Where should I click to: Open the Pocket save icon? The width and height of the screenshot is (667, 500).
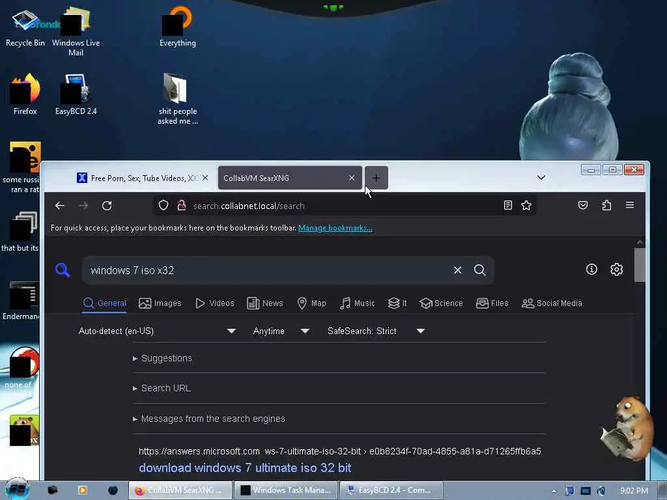tap(583, 205)
